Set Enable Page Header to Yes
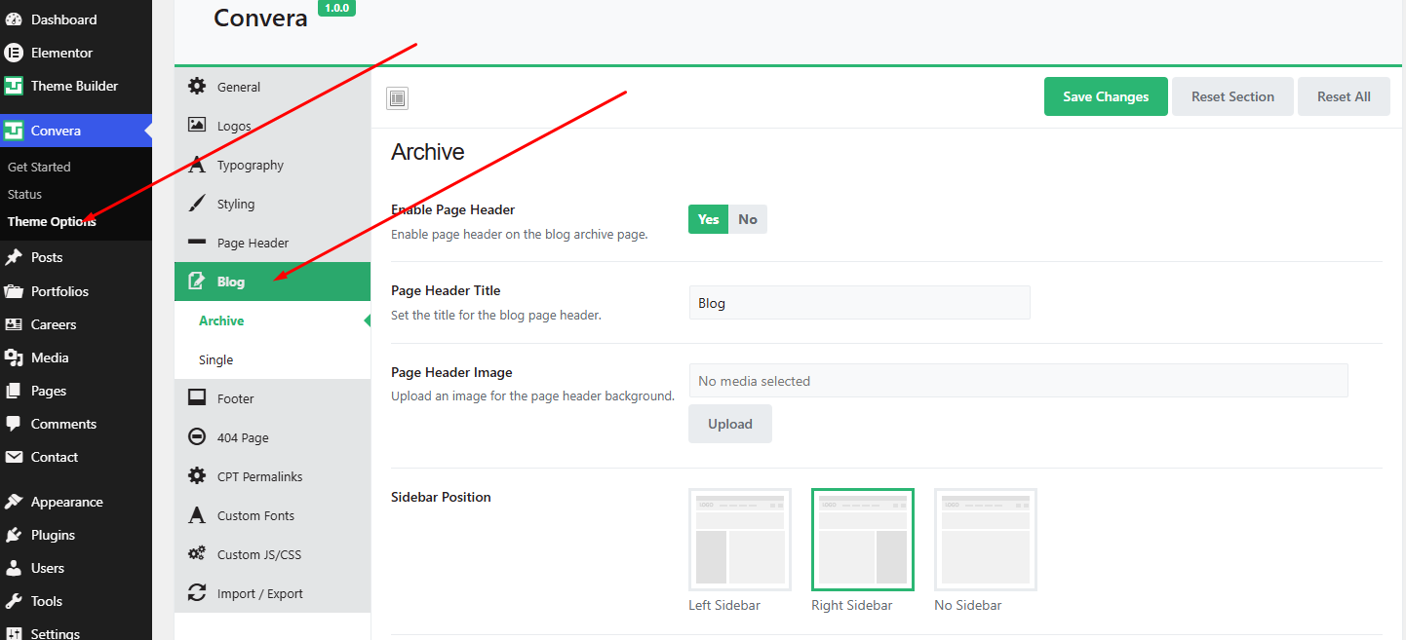Screen dimensions: 1406x640 [x=709, y=219]
